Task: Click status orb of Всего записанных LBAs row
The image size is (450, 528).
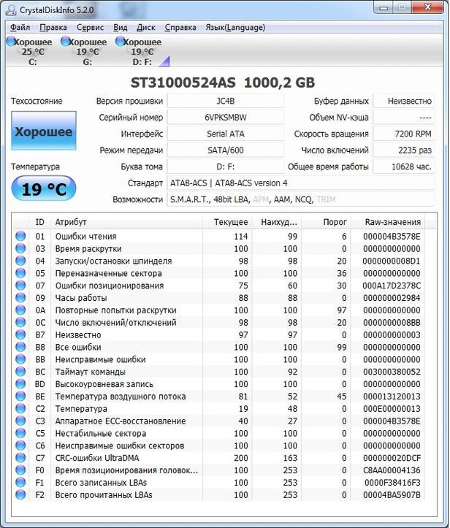Action: pyautogui.click(x=20, y=482)
